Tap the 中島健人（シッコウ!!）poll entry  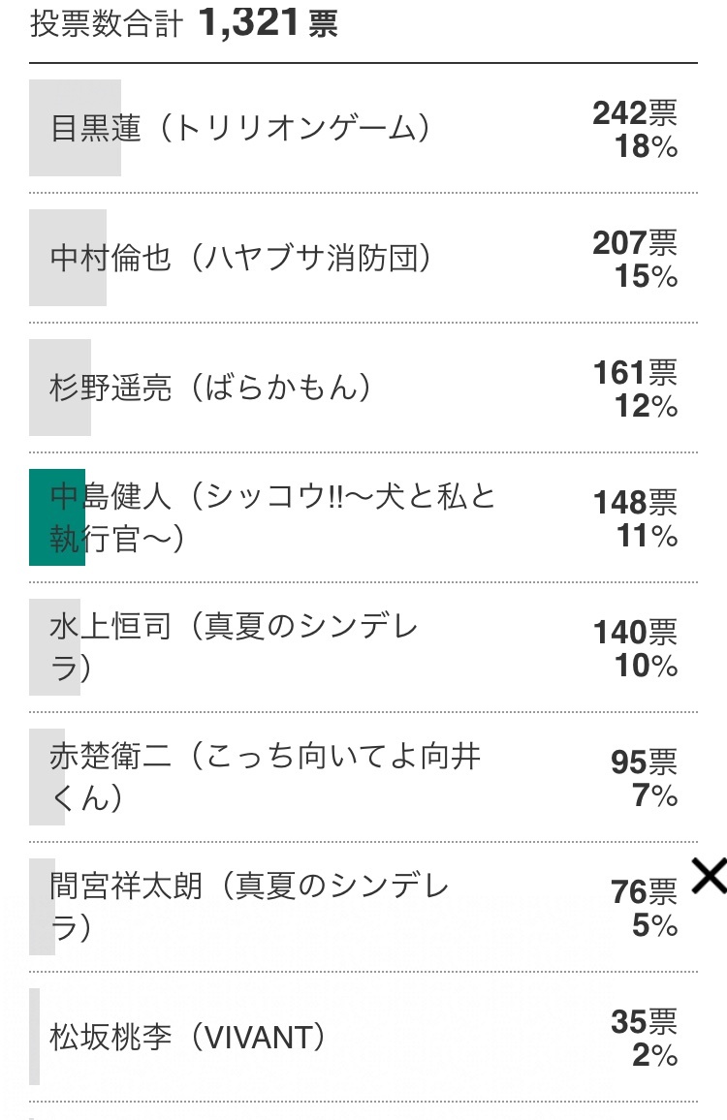tap(271, 517)
